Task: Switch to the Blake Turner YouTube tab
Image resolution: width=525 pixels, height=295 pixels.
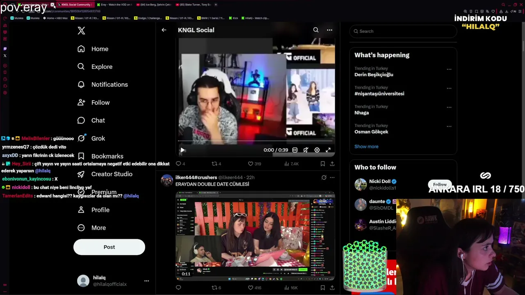Action: [193, 5]
